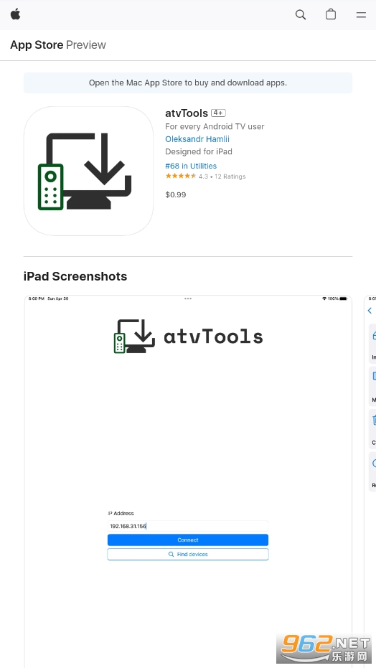
Task: Click the 12 Ratings text
Action: point(230,177)
